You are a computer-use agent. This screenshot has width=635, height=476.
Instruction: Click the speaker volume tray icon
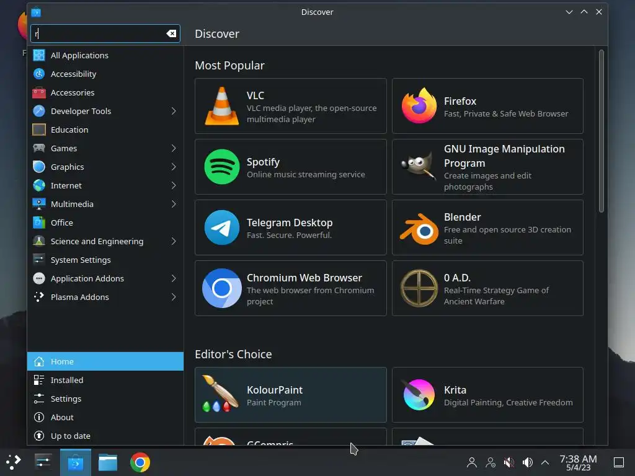527,462
